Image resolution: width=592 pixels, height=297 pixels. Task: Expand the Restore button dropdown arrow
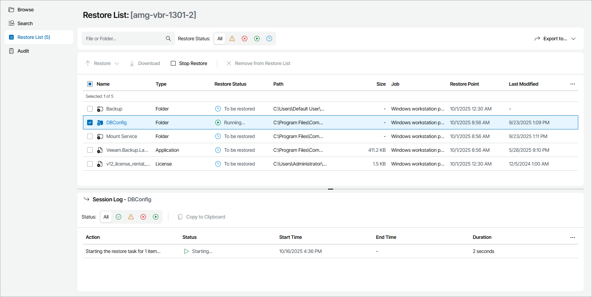[117, 63]
